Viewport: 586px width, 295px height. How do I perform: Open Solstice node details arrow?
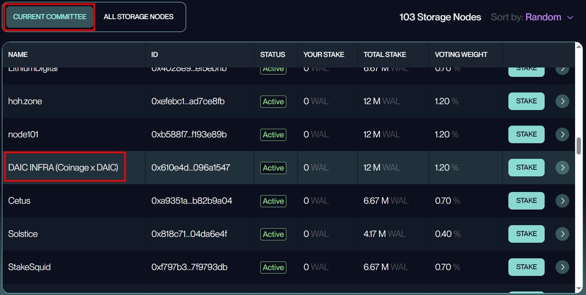point(562,234)
